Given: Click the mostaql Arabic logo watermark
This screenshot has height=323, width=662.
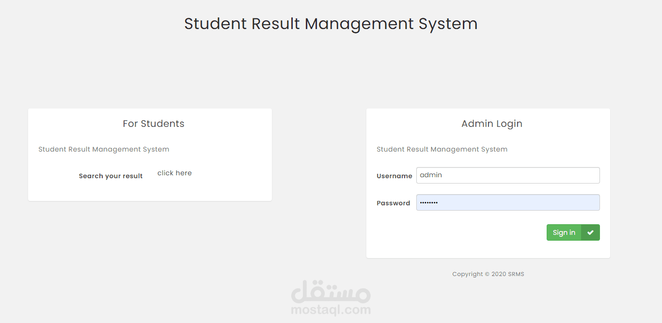Looking at the screenshot, I should pyautogui.click(x=331, y=292).
